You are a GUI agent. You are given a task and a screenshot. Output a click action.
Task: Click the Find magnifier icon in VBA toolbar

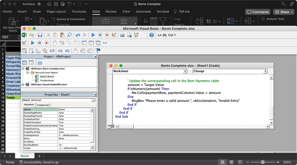click(x=69, y=35)
